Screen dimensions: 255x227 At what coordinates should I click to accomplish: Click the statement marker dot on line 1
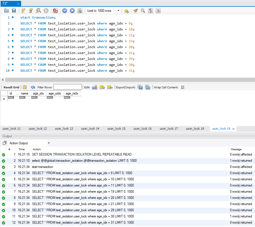click(13, 17)
